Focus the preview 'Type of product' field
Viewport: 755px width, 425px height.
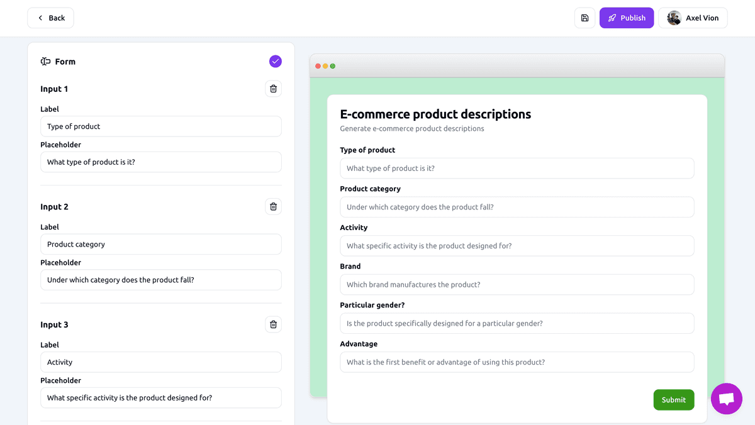pos(517,168)
